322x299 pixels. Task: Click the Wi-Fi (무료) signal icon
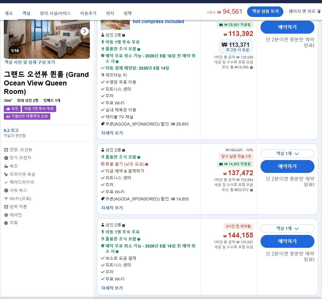[6, 199]
